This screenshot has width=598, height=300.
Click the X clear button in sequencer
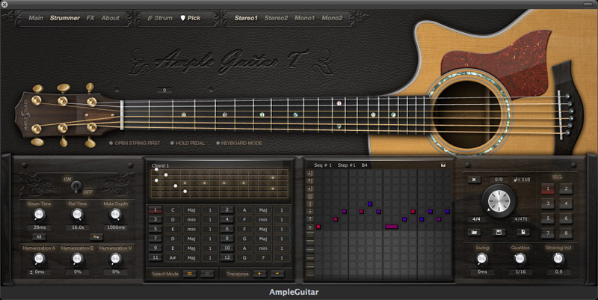coord(475,180)
